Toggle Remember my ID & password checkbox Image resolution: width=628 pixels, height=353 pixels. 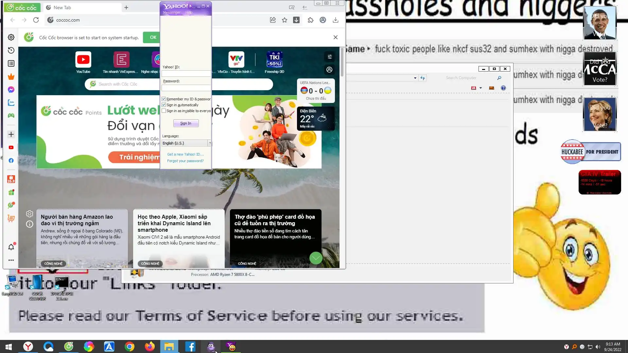(x=164, y=99)
